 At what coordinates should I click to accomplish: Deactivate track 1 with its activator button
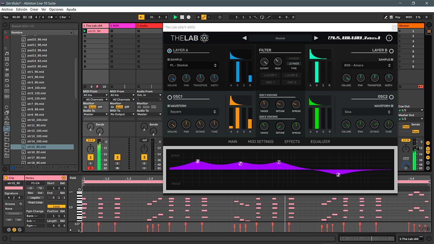click(90, 157)
